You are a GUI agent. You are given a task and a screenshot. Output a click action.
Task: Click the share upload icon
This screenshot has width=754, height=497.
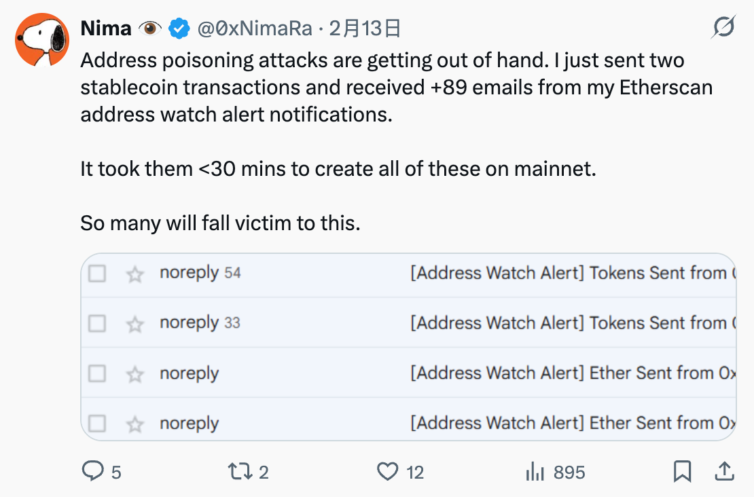coord(724,471)
